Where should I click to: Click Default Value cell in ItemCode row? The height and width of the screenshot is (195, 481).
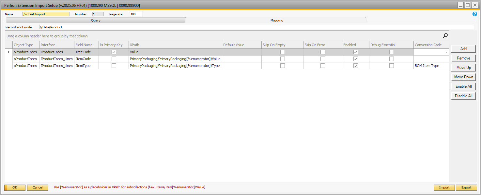point(242,59)
